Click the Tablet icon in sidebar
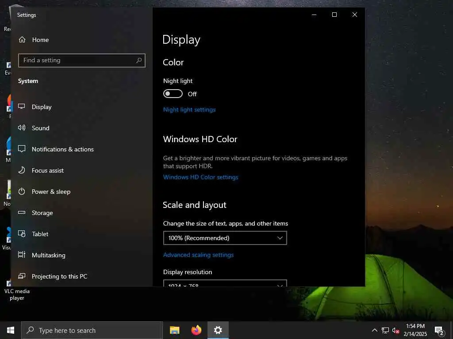Image resolution: width=453 pixels, height=339 pixels. 22,234
